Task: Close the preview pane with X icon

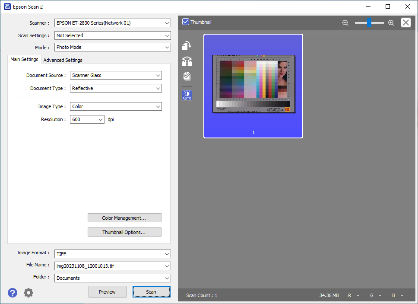Action: [406, 22]
